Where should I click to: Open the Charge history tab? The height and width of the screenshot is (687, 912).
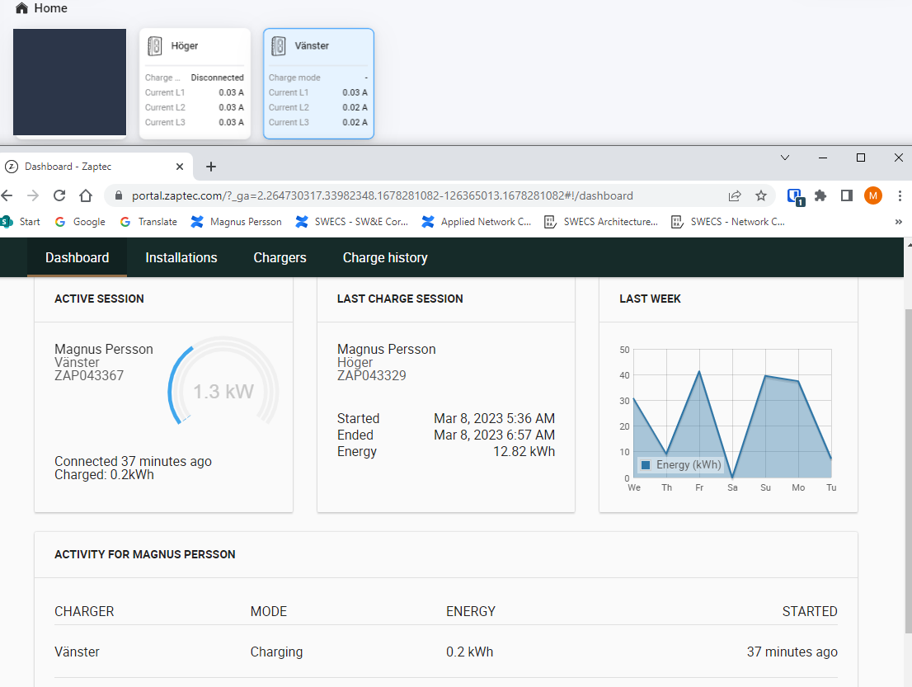[385, 257]
